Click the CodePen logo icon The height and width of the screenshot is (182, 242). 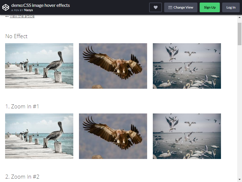point(6,7)
